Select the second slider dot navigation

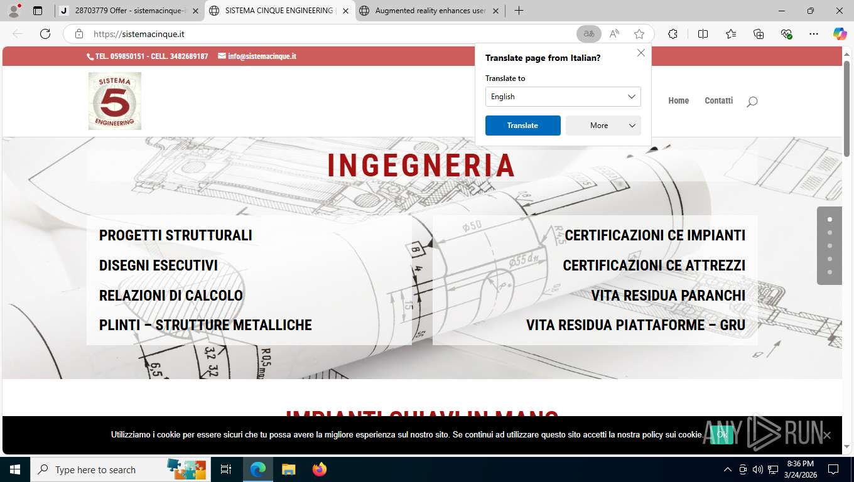pyautogui.click(x=830, y=232)
